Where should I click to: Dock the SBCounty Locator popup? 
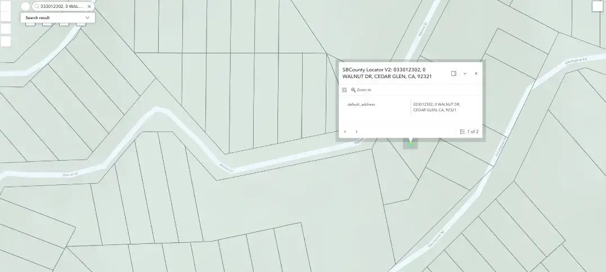[x=454, y=73]
